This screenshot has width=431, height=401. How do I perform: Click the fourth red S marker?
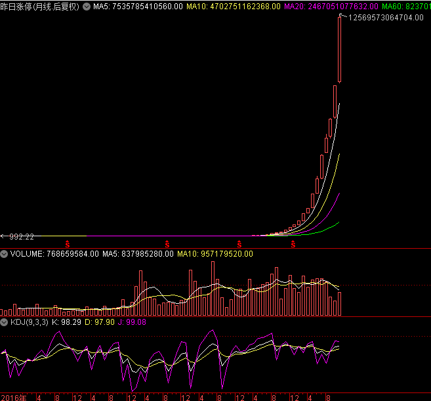point(293,244)
